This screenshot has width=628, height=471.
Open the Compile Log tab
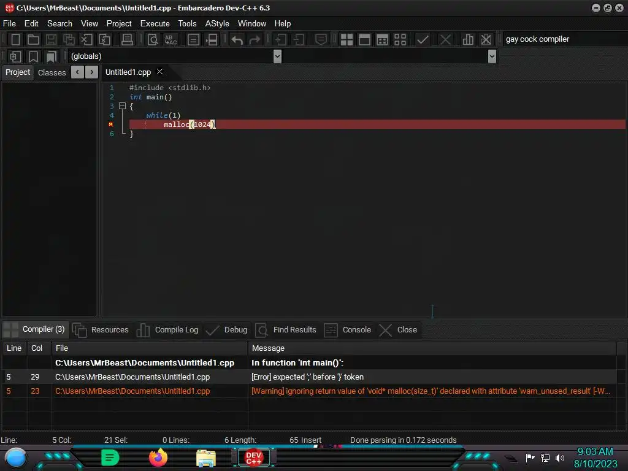167,330
